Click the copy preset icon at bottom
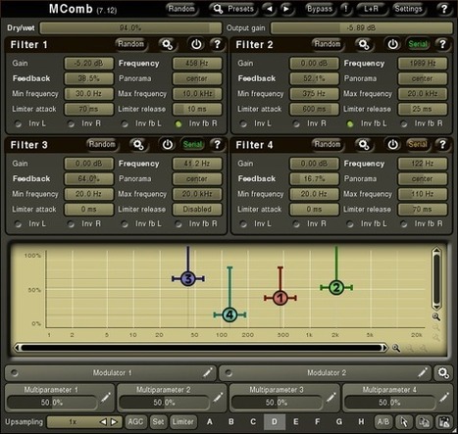 tap(425, 422)
